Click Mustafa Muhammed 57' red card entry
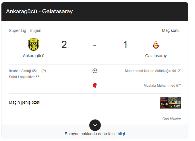This screenshot has width=195, height=141. tap(162, 86)
